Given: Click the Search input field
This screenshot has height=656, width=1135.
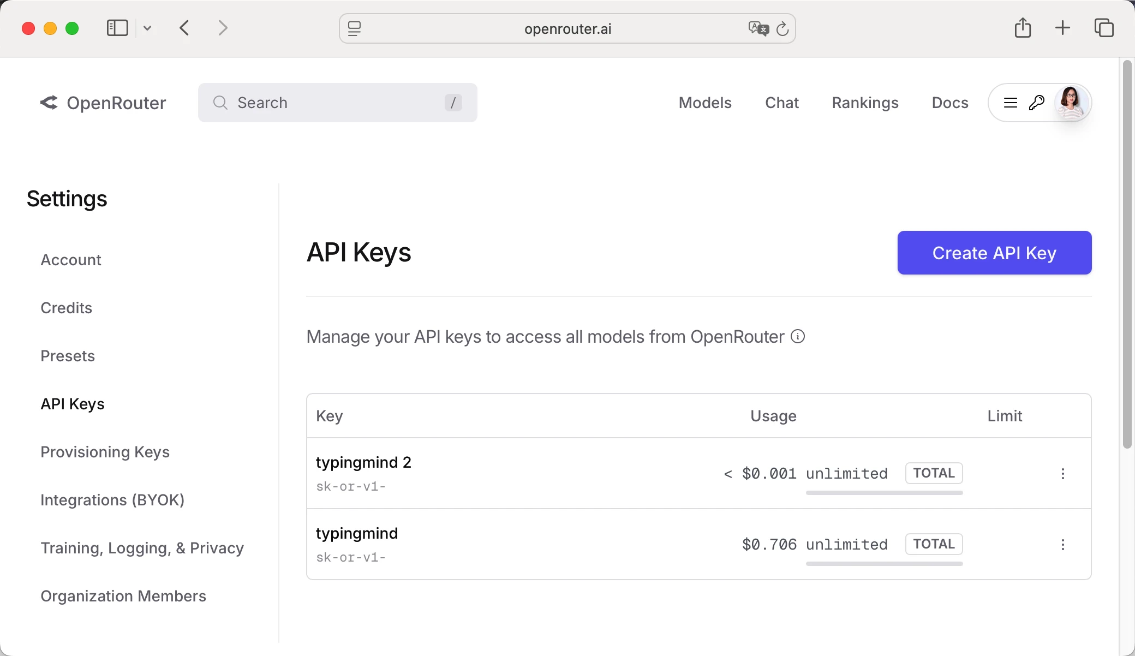Looking at the screenshot, I should coord(337,103).
